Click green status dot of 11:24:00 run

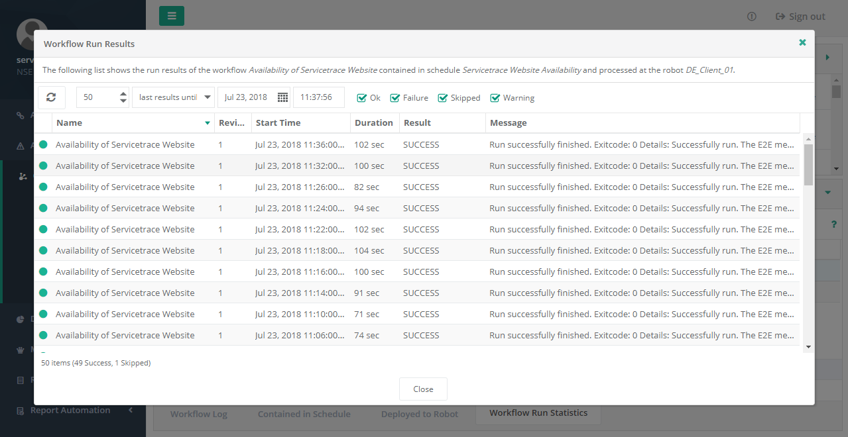[44, 208]
